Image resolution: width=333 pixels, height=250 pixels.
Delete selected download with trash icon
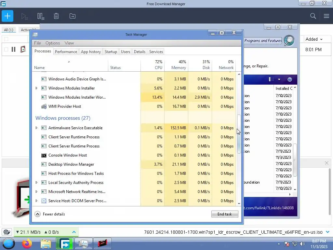[56, 16]
